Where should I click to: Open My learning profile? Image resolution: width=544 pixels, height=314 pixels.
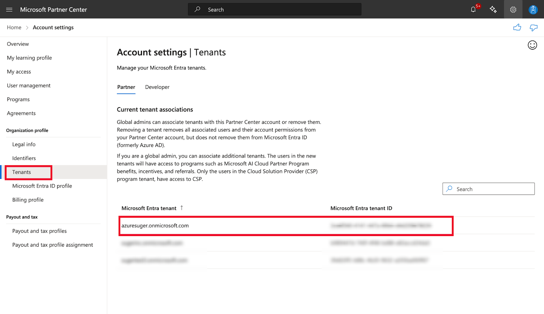tap(30, 58)
